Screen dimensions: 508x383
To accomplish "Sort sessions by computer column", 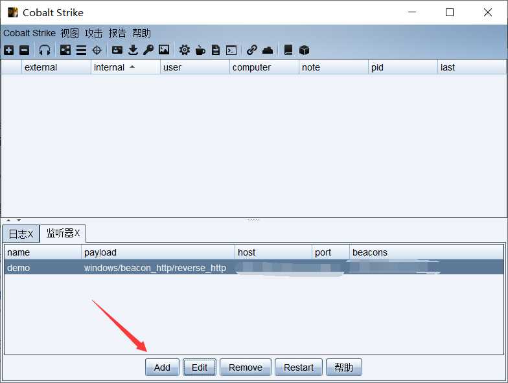I will click(264, 67).
